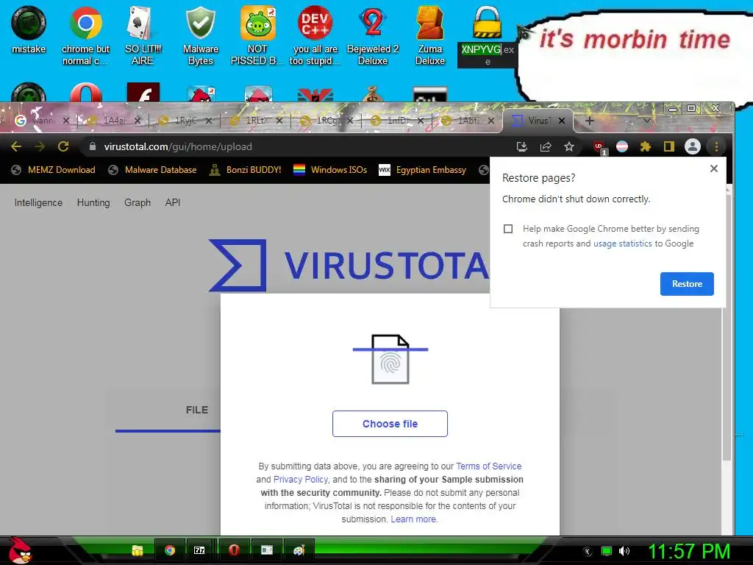This screenshot has width=753, height=565.
Task: Open Opera from the taskbar
Action: coord(234,550)
